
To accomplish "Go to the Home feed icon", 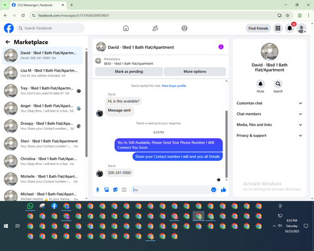I will point(126,28).
